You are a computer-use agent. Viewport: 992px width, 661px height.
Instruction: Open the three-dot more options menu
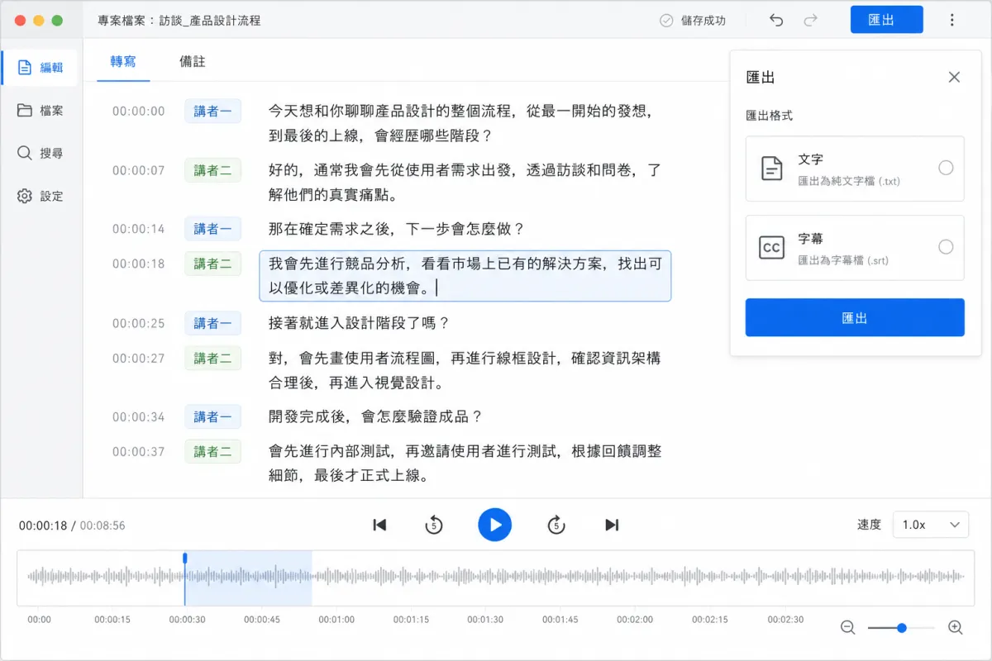952,20
